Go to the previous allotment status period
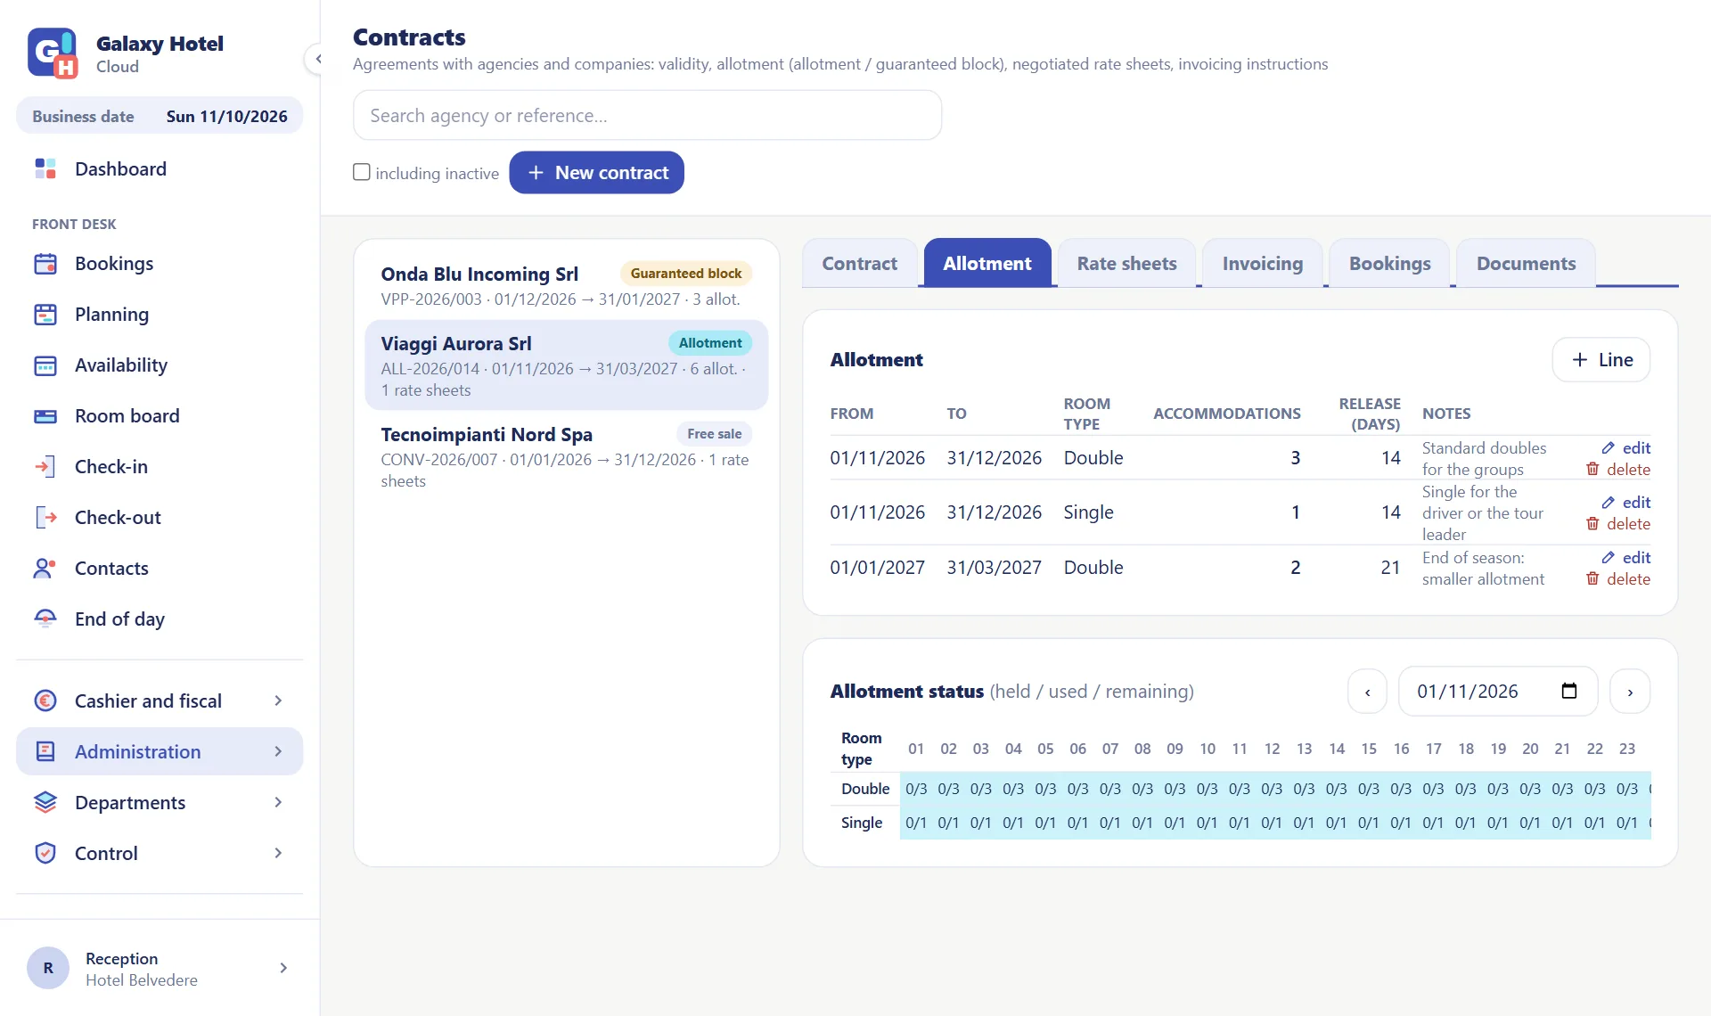Screen dimensions: 1711x1016 (1367, 692)
